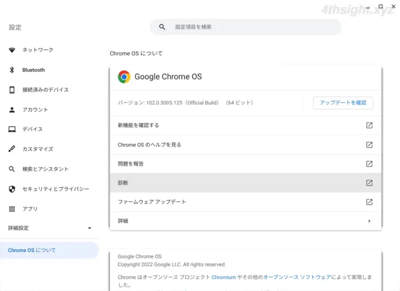
Task: Click the 設定項目を検索 search field
Action: click(x=246, y=27)
